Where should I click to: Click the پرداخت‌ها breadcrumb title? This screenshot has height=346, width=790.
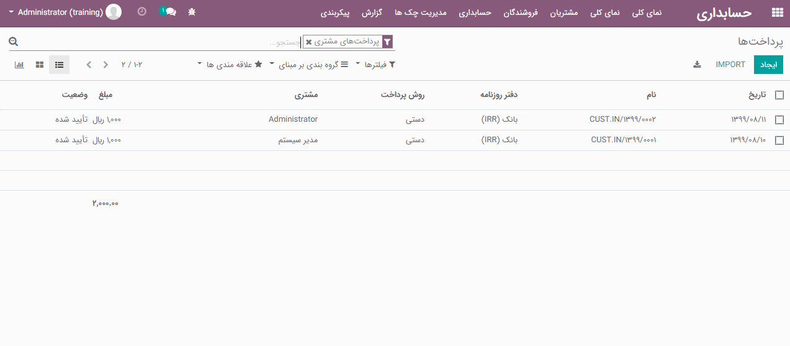pyautogui.click(x=760, y=41)
